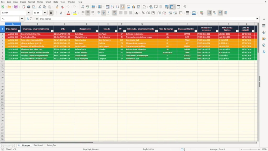Apply the yellow background highlight color

(x=75, y=13)
